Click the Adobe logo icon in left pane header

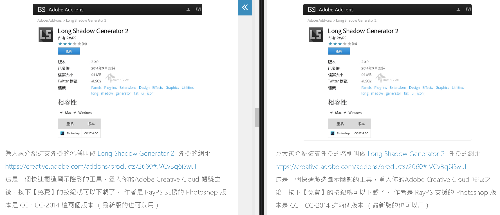pos(198,10)
